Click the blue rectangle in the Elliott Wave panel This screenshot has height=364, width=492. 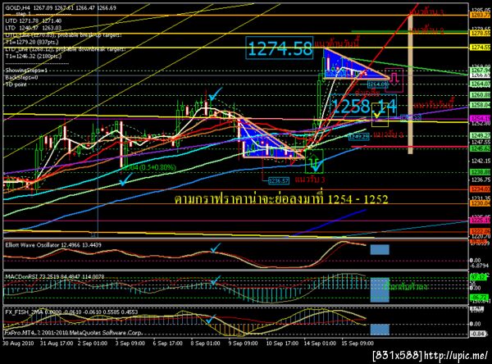(x=380, y=250)
